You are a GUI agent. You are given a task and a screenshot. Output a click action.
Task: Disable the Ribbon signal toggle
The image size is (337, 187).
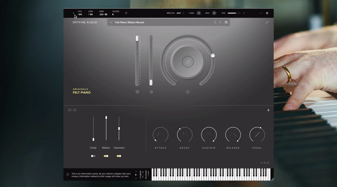[x=106, y=156]
